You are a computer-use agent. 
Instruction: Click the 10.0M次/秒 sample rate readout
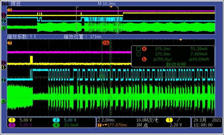click(x=147, y=120)
